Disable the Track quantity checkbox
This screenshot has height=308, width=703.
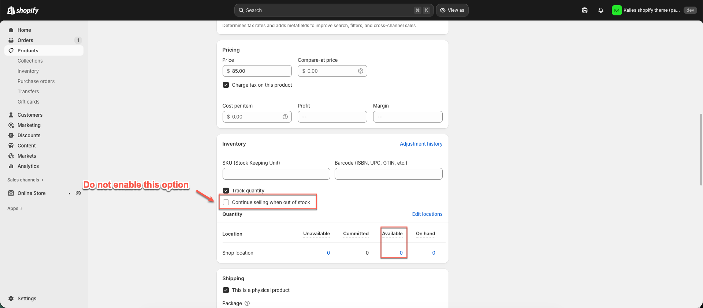coord(226,191)
